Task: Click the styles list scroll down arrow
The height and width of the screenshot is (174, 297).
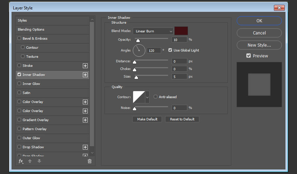Action: point(92,153)
